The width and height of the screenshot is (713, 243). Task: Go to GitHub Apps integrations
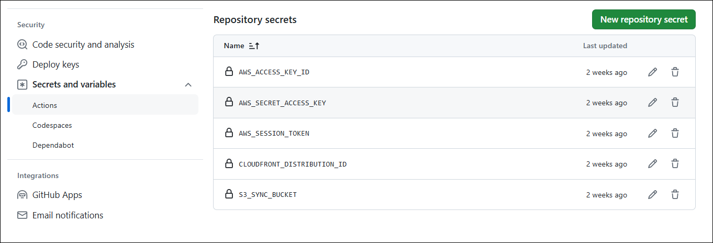pos(57,195)
